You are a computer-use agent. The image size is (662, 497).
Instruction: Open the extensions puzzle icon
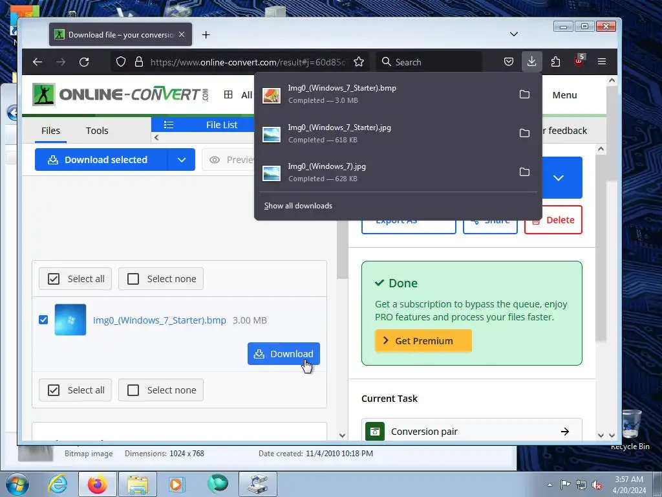(x=555, y=62)
